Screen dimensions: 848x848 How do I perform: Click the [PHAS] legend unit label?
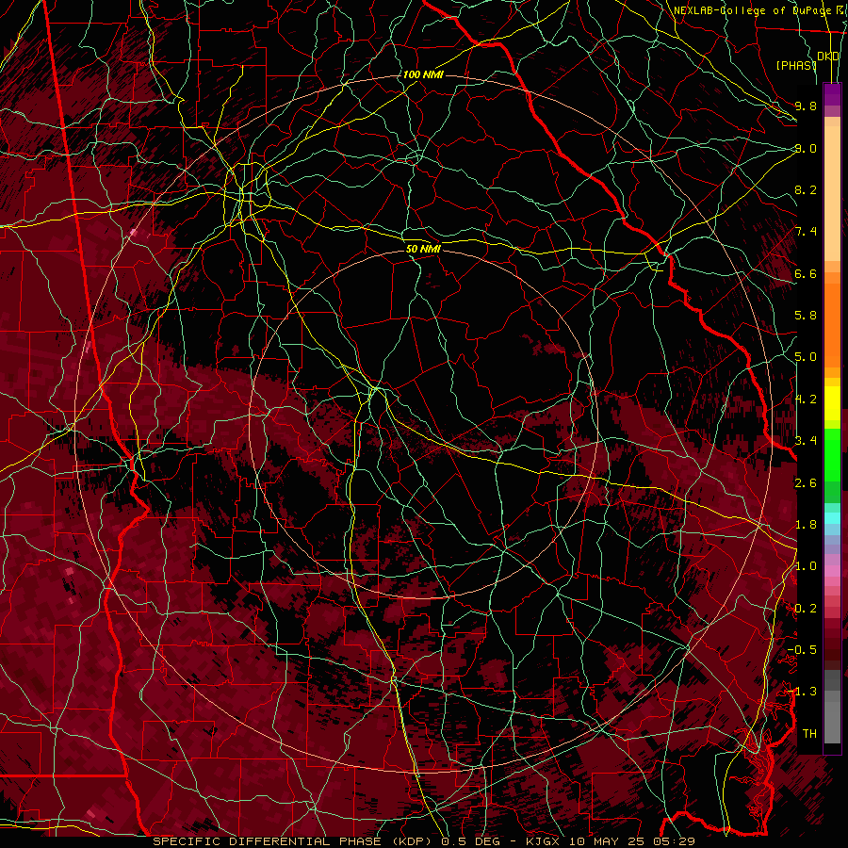tap(796, 65)
